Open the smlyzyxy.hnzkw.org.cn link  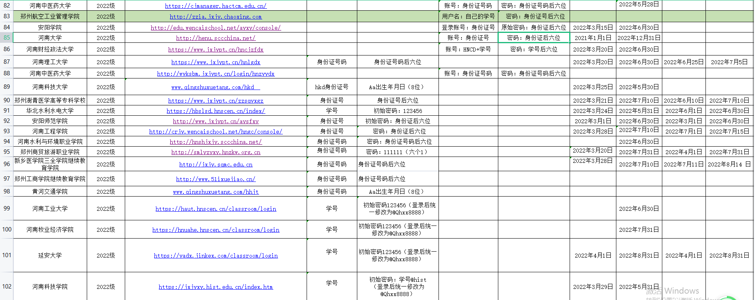coord(215,152)
